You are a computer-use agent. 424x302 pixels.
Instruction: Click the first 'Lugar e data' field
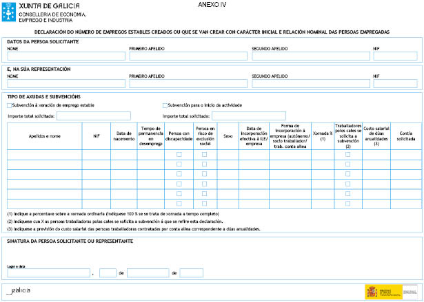tap(48, 273)
